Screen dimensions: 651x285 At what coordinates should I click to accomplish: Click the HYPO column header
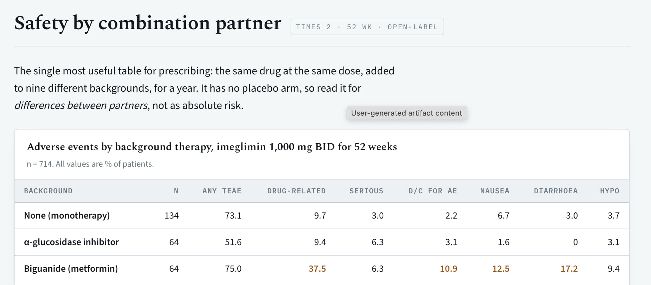point(610,191)
